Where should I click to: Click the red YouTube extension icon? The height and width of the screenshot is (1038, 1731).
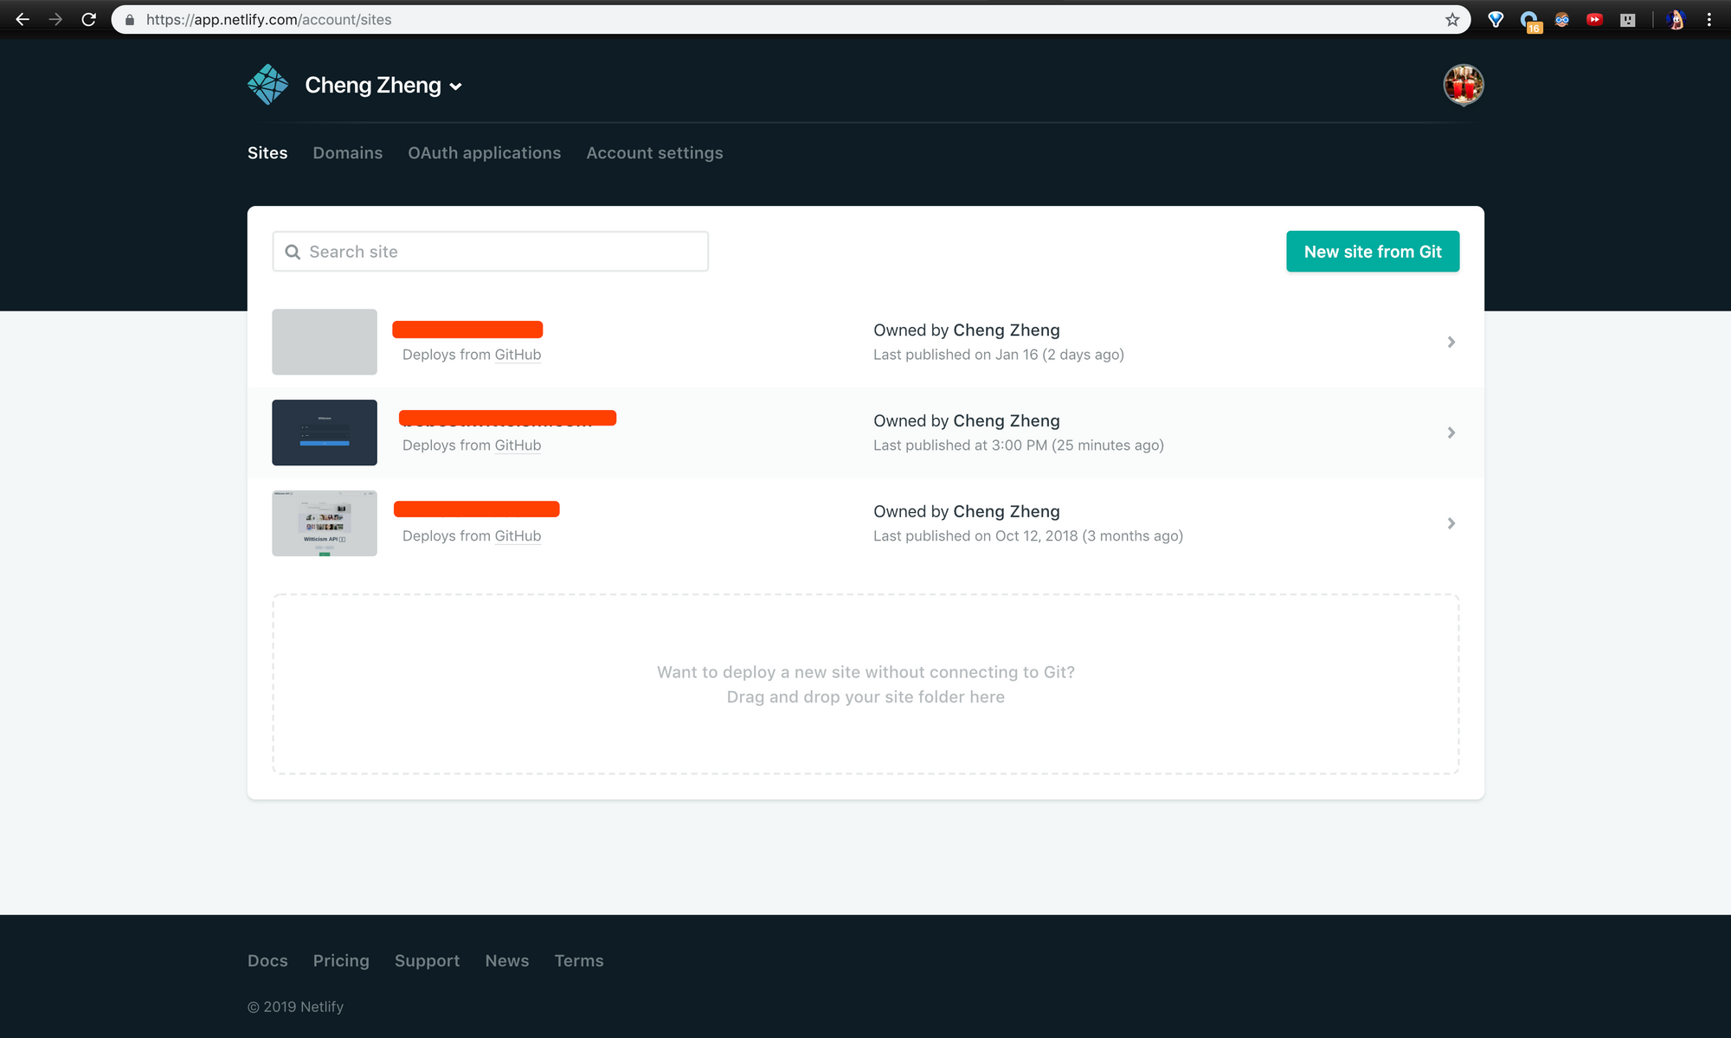click(x=1594, y=19)
